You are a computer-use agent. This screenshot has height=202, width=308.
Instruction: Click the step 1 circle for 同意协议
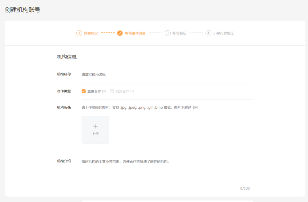(80, 33)
